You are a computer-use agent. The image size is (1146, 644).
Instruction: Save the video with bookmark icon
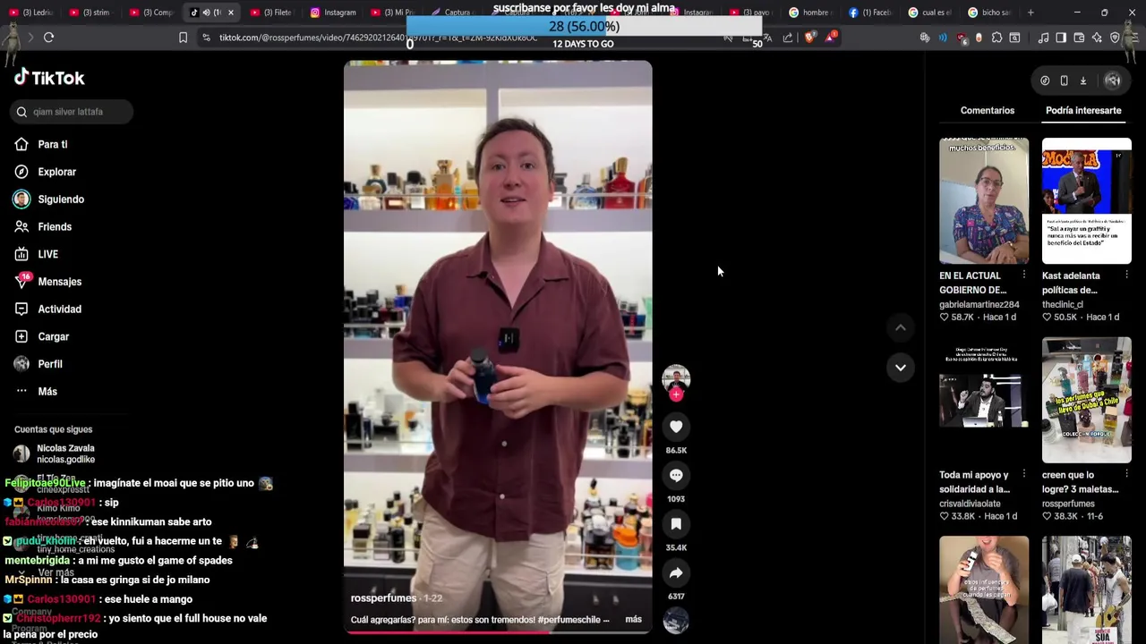pyautogui.click(x=676, y=524)
